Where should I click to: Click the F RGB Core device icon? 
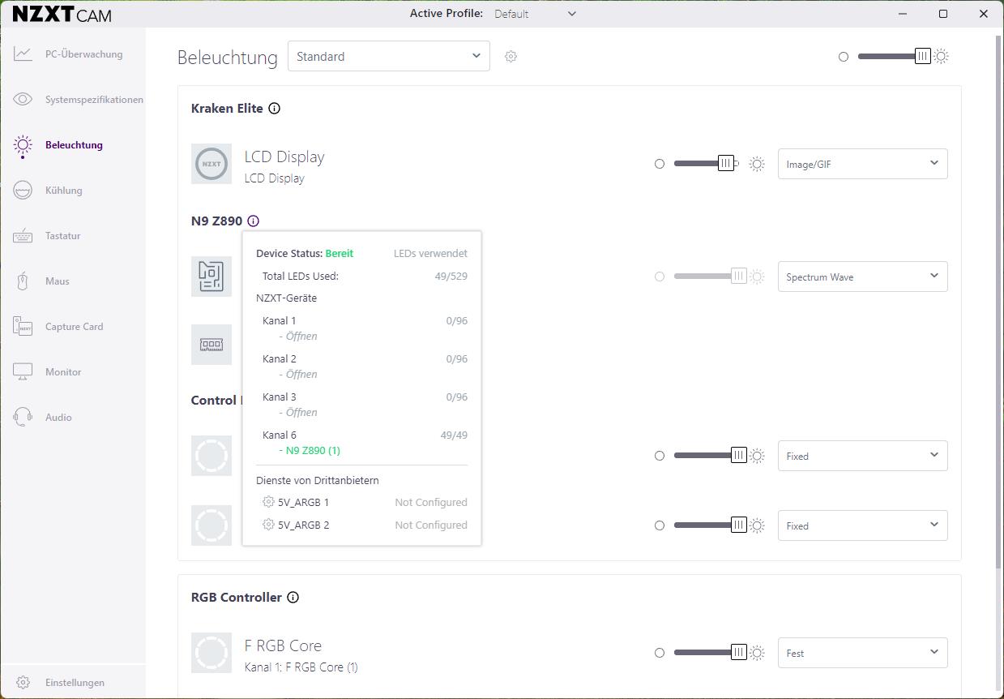(211, 653)
